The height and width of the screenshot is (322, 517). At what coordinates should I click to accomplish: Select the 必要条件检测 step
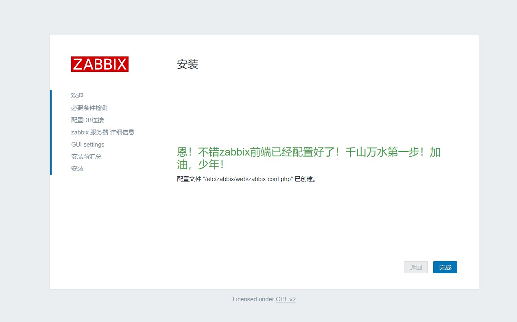[89, 108]
